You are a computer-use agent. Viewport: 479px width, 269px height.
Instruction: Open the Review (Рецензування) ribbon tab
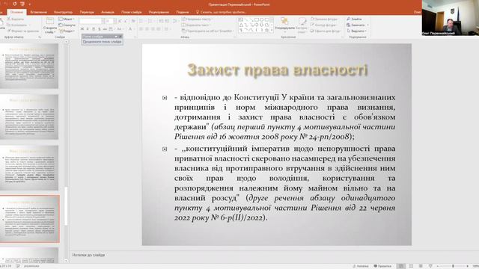click(159, 12)
